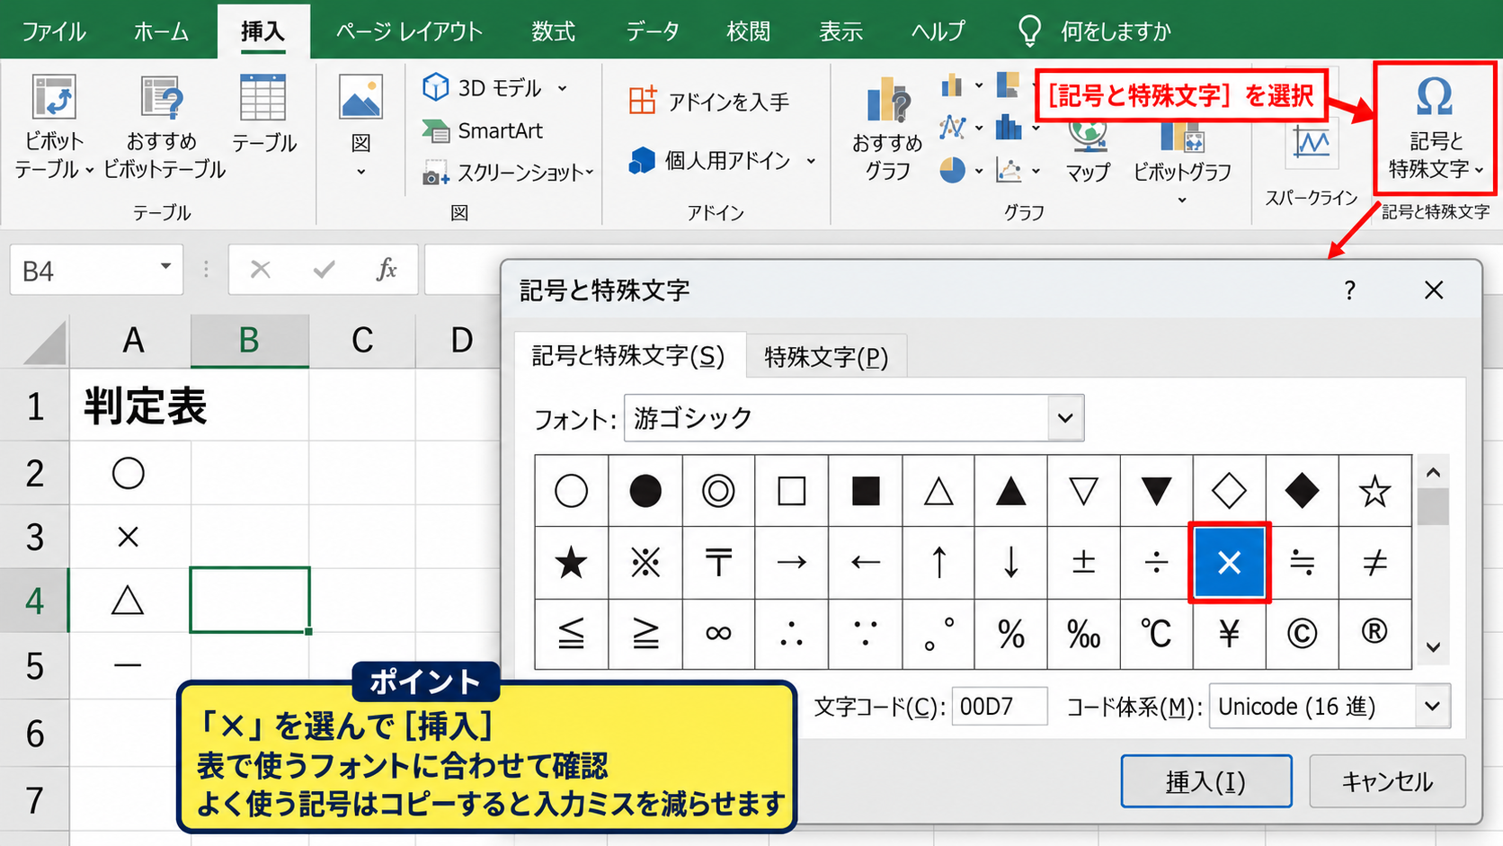Open the ファイル menu tab
This screenshot has width=1503, height=846.
pyautogui.click(x=54, y=31)
